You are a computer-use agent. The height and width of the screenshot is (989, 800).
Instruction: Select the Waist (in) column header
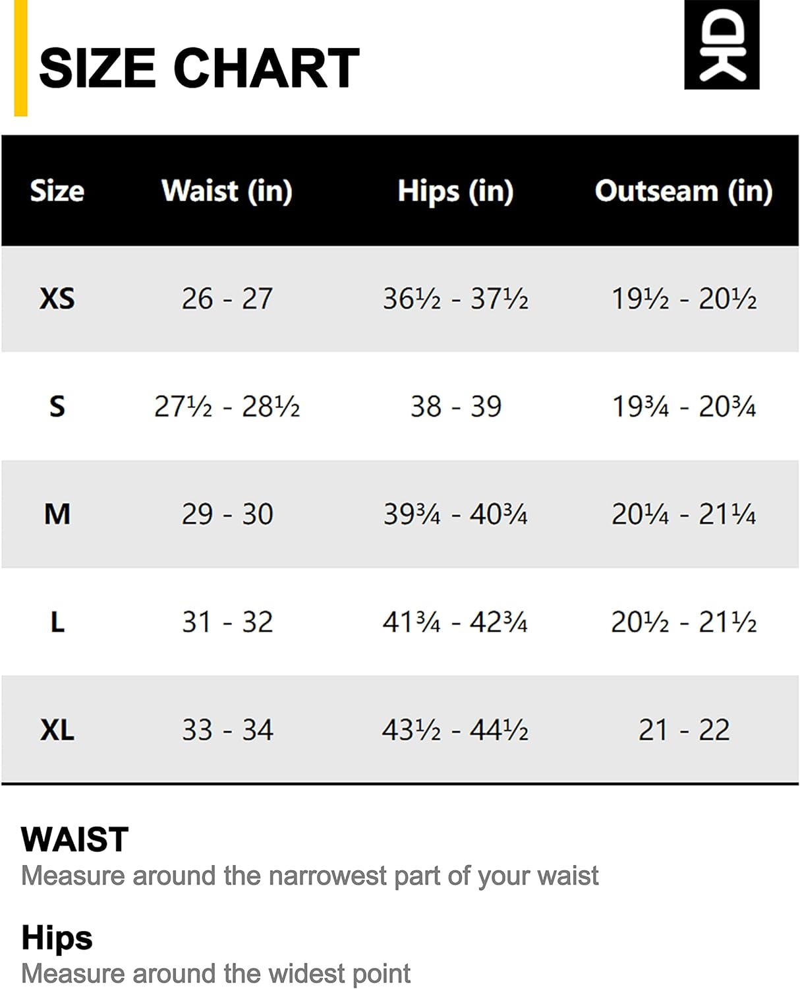point(227,191)
